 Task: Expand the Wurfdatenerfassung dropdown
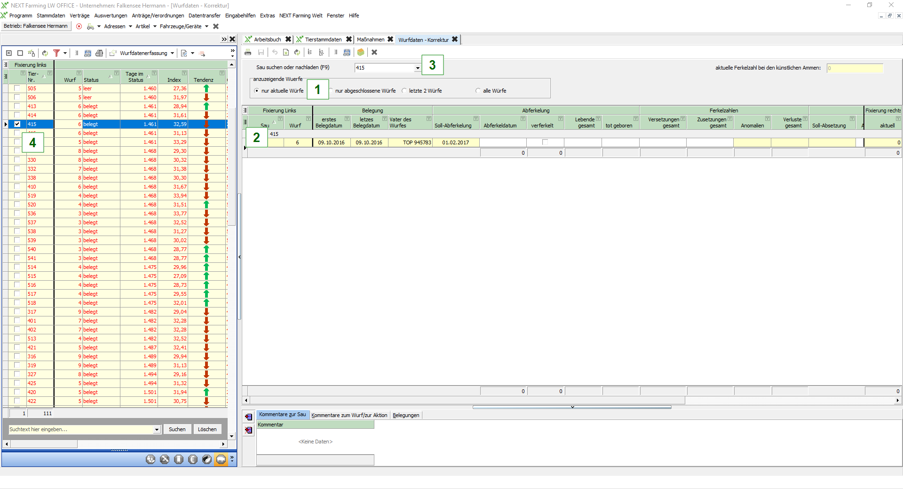(x=173, y=53)
